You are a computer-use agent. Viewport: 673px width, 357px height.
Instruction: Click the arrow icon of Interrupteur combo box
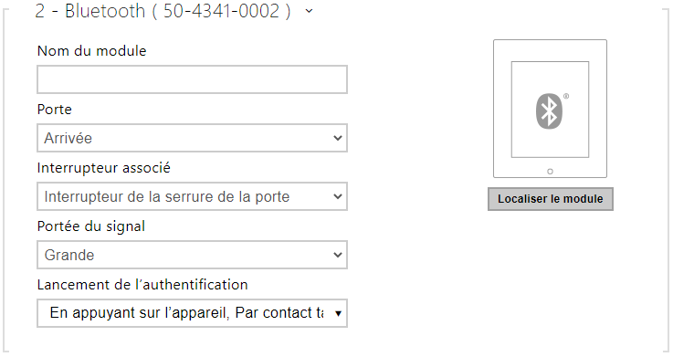338,196
